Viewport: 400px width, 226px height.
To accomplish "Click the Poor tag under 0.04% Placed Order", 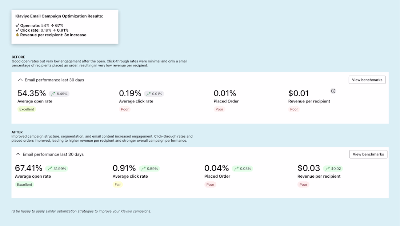I will [210, 185].
